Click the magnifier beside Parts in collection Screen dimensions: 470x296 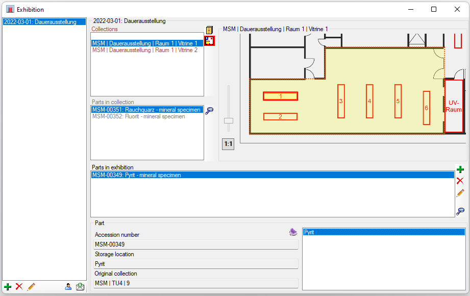click(x=209, y=111)
